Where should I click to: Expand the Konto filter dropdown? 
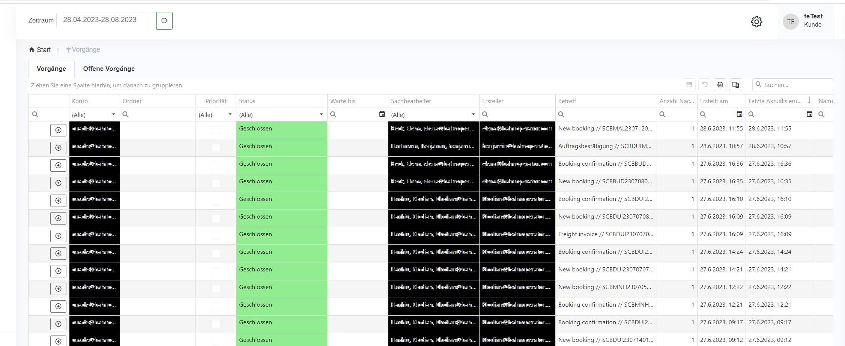pyautogui.click(x=113, y=114)
